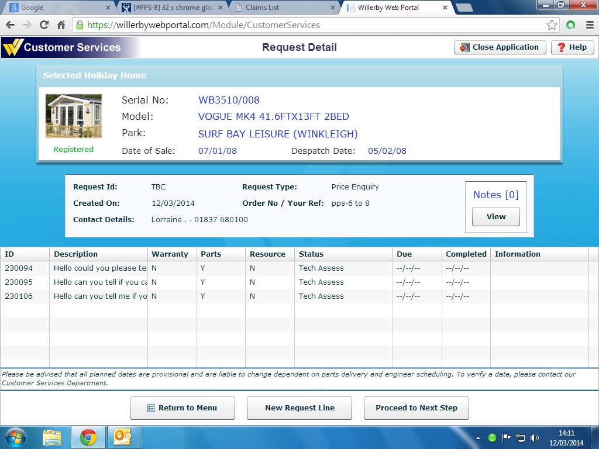Reload the page with refresh icon
Image resolution: width=599 pixels, height=449 pixels.
coord(44,25)
